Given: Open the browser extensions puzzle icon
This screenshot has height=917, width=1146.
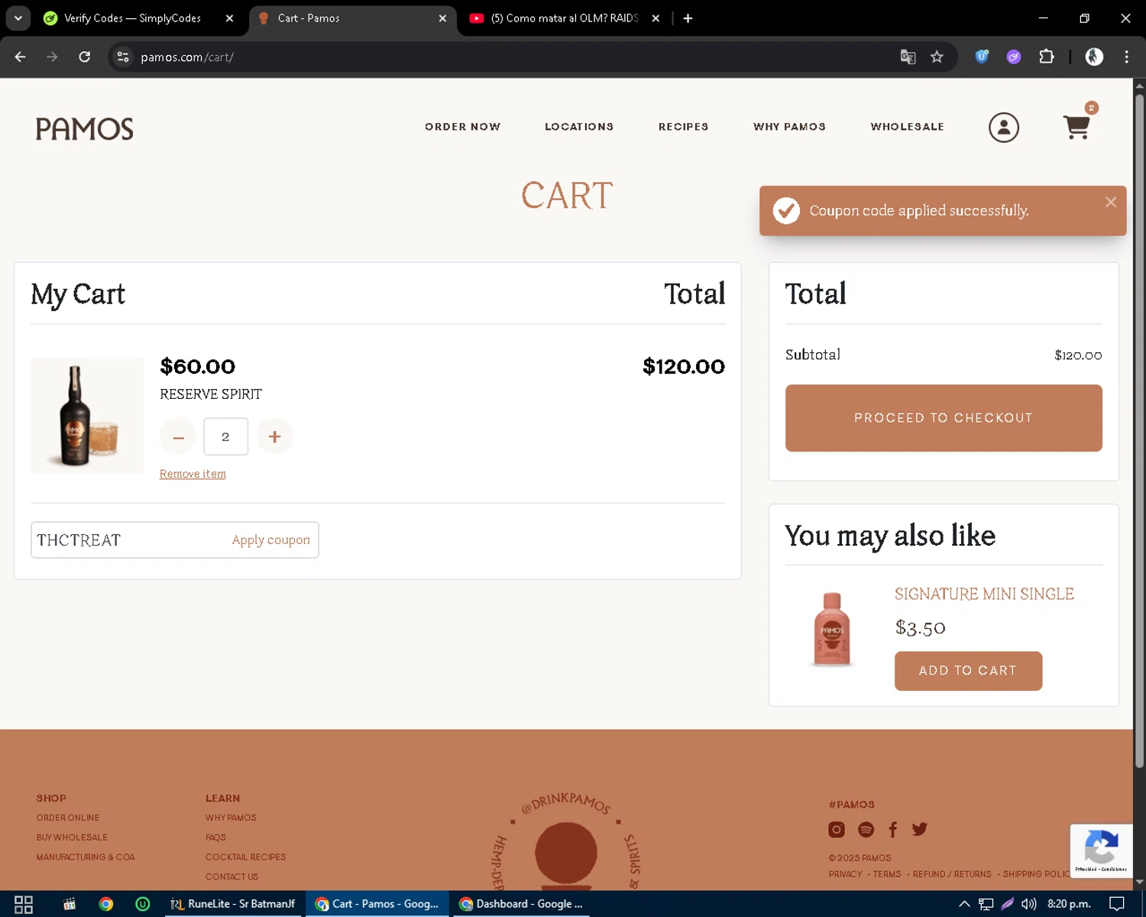Looking at the screenshot, I should (x=1047, y=57).
